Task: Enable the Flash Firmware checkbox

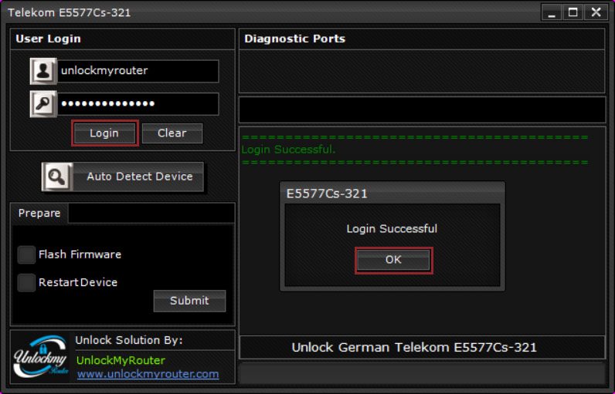Action: pyautogui.click(x=27, y=254)
